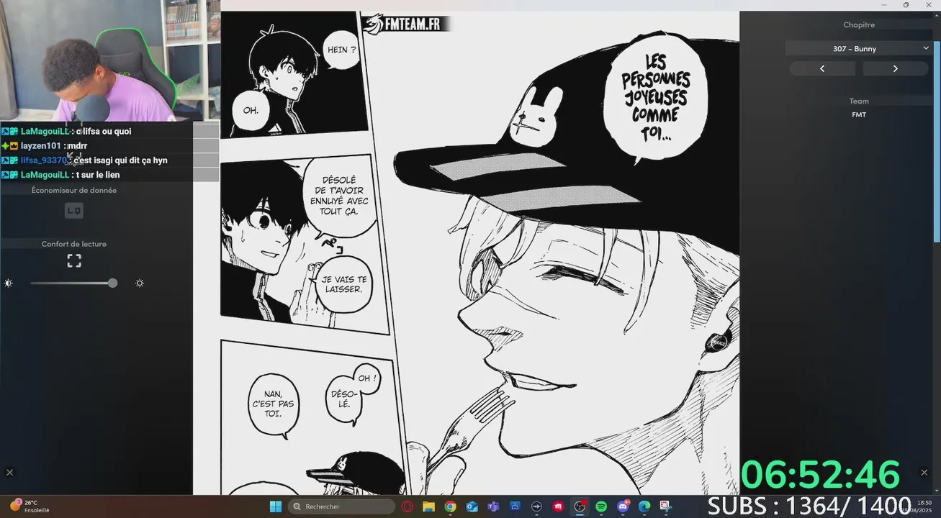The image size is (941, 518).
Task: Click LaMagouiLL's message 'c lifsa ou quoi'
Action: pos(104,132)
